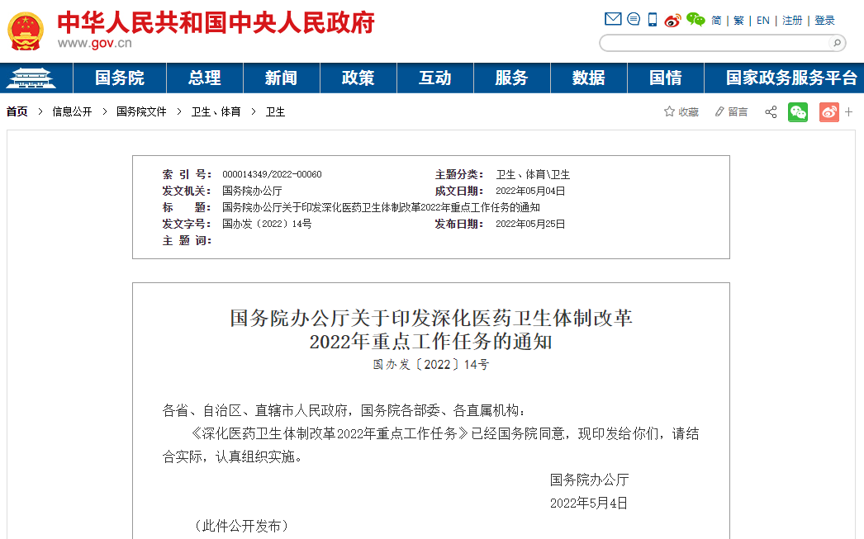Open the 国情 navigation tab
864x539 pixels.
(x=666, y=78)
